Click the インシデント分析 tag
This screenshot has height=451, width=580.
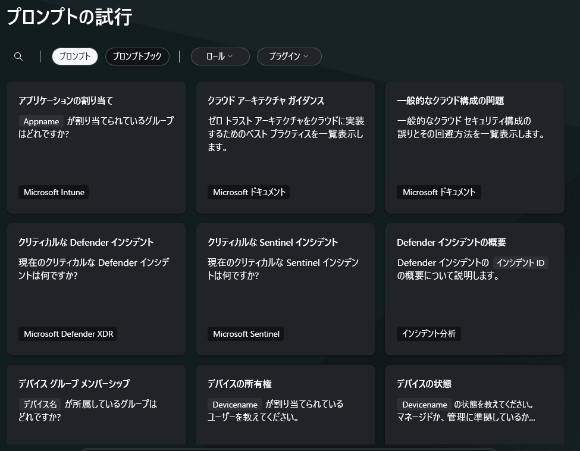[429, 334]
